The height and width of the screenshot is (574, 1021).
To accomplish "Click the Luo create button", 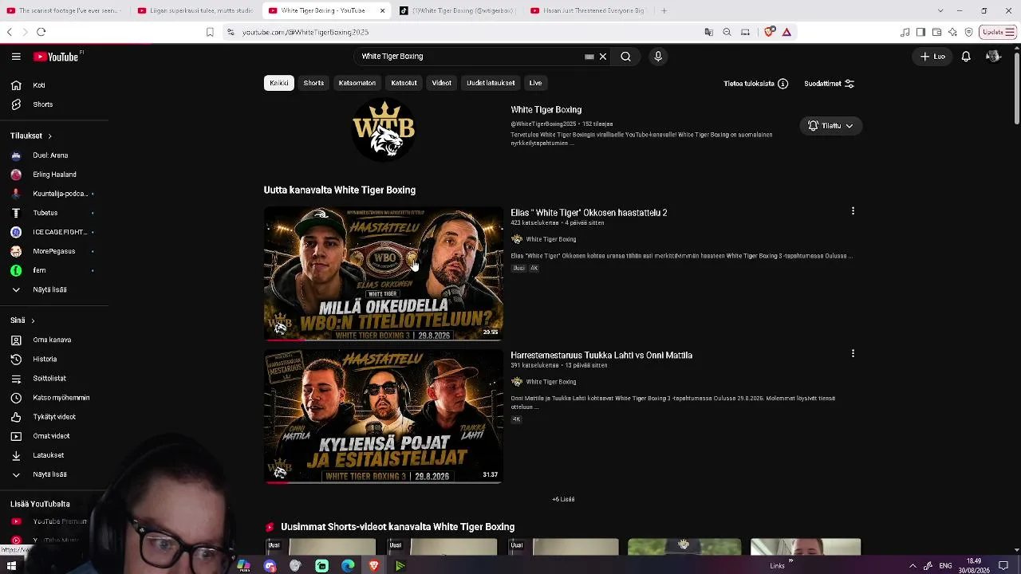I will click(x=932, y=57).
